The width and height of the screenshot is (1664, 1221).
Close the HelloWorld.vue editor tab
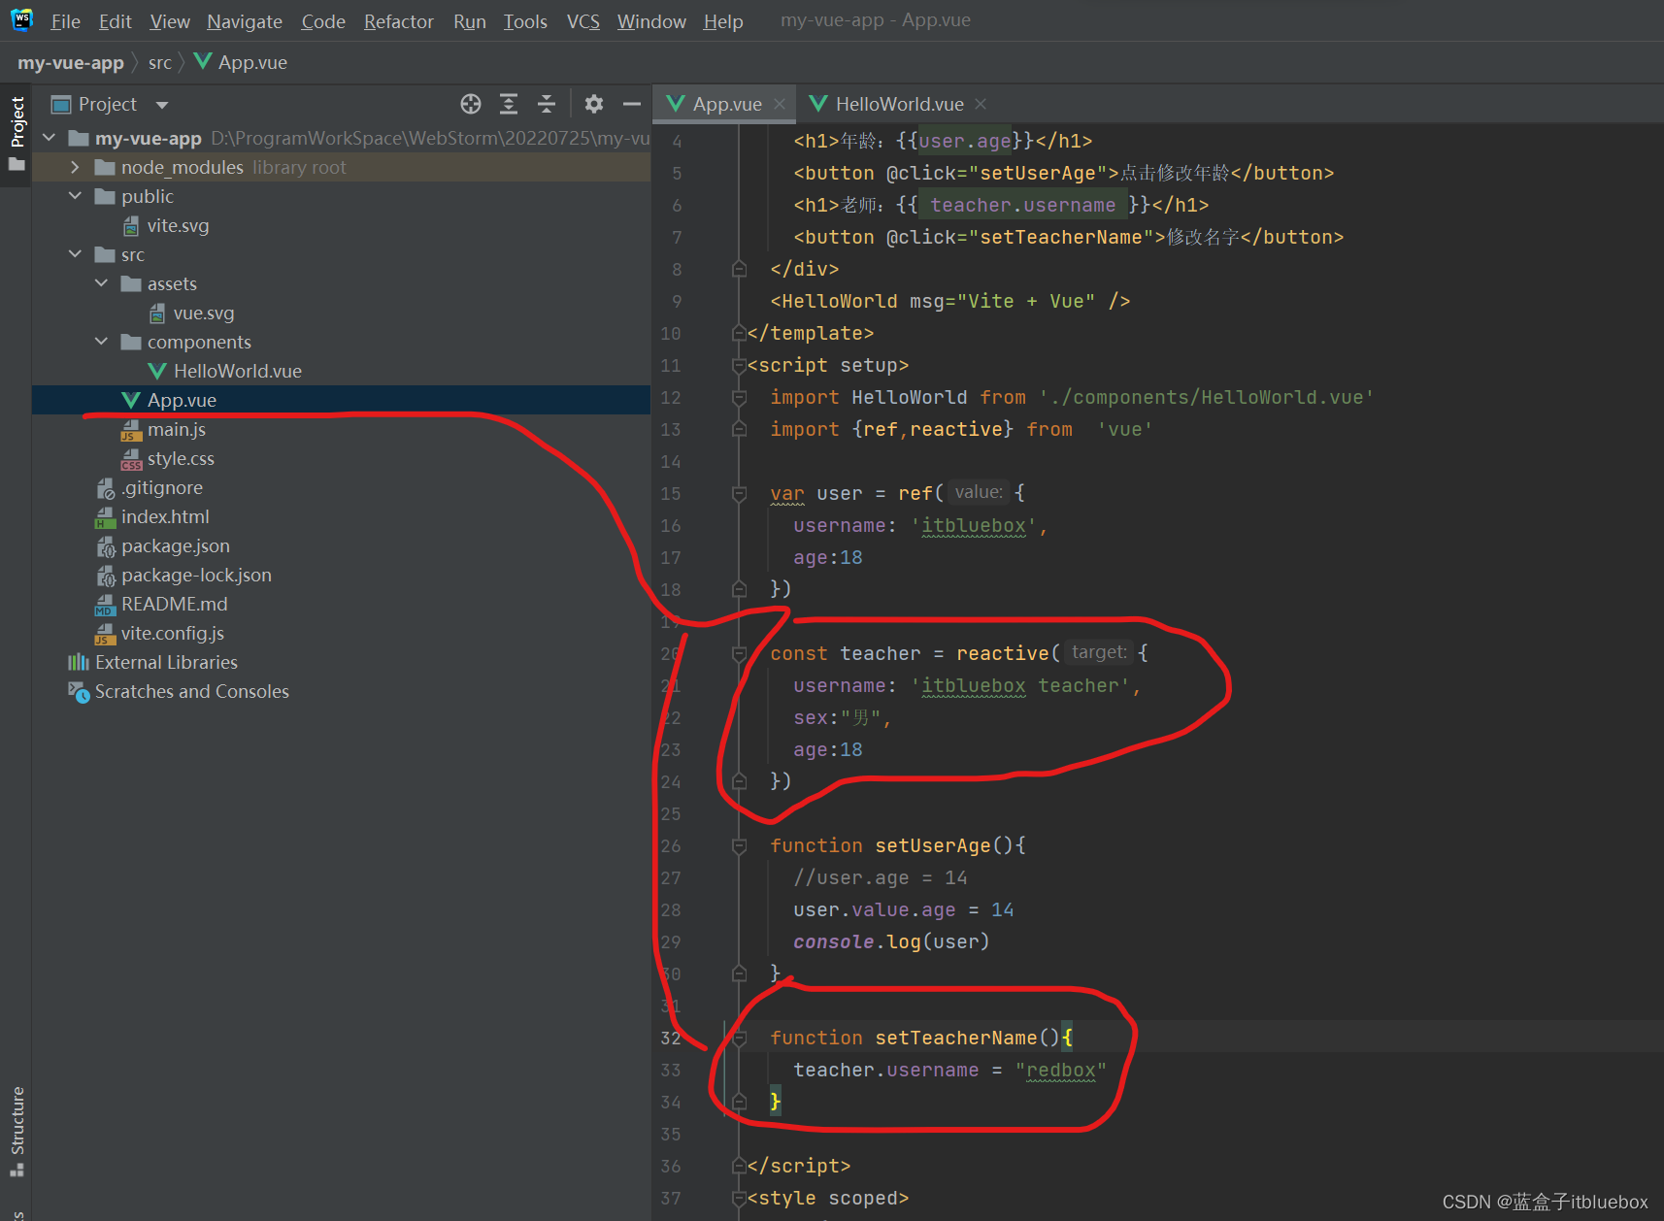pyautogui.click(x=981, y=104)
